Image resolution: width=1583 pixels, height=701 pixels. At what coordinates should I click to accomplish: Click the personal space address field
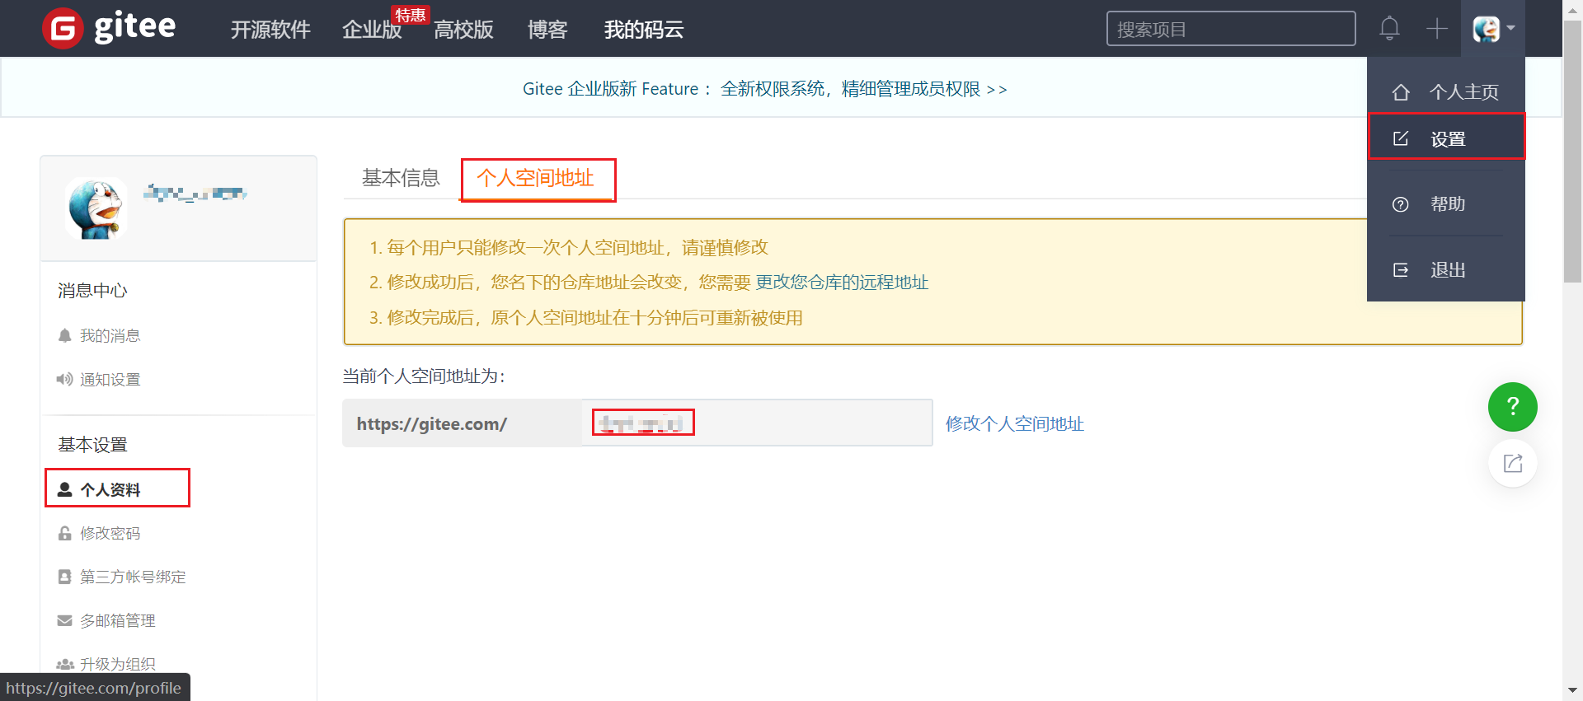coord(757,423)
